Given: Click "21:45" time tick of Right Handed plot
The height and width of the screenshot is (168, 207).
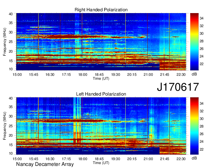Looking at the screenshot, I should coord(165,75).
